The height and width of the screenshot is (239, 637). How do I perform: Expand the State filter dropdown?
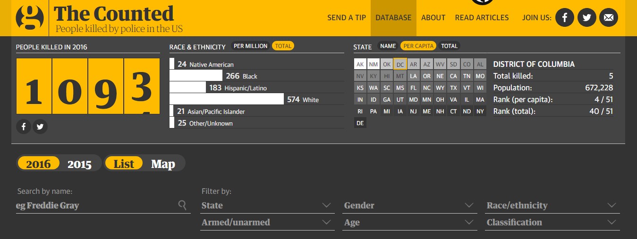pos(267,206)
